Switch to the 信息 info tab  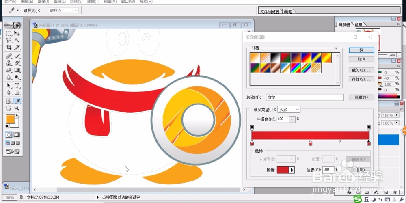358,25
